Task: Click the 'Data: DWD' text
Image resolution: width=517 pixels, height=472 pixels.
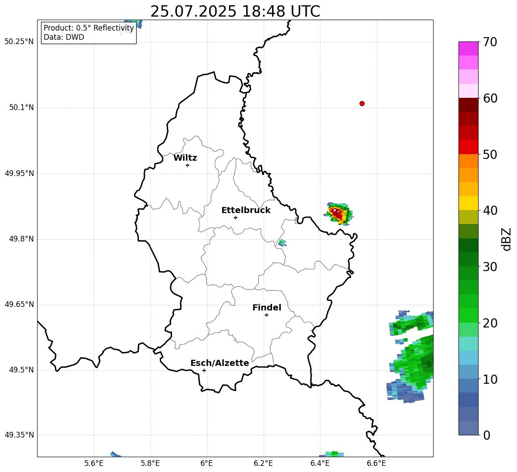Action: click(x=64, y=37)
